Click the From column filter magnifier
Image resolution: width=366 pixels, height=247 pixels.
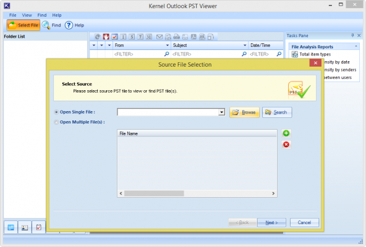click(x=166, y=54)
